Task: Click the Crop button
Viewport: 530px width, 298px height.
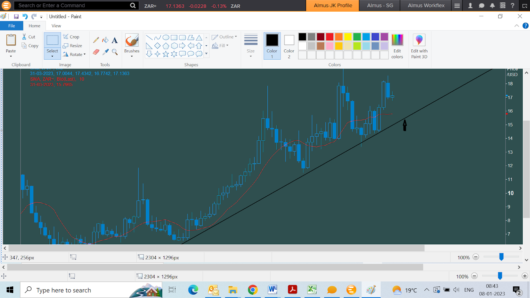Action: pyautogui.click(x=71, y=37)
